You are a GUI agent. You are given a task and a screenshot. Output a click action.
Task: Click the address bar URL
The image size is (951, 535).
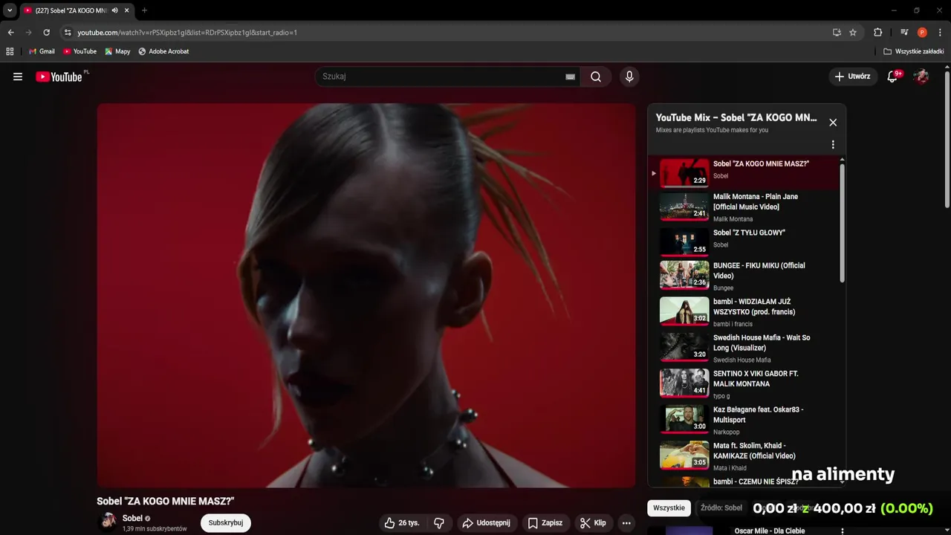point(187,33)
